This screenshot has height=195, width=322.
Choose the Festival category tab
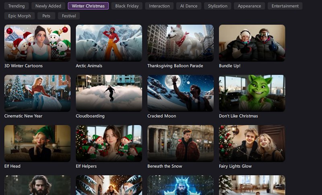point(69,16)
